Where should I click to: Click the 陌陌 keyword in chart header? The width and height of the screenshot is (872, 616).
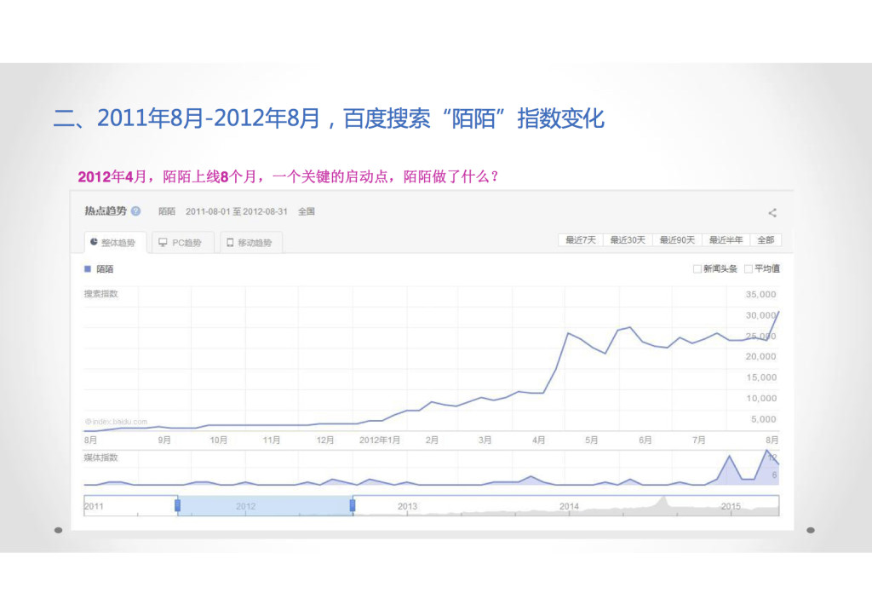tap(167, 211)
